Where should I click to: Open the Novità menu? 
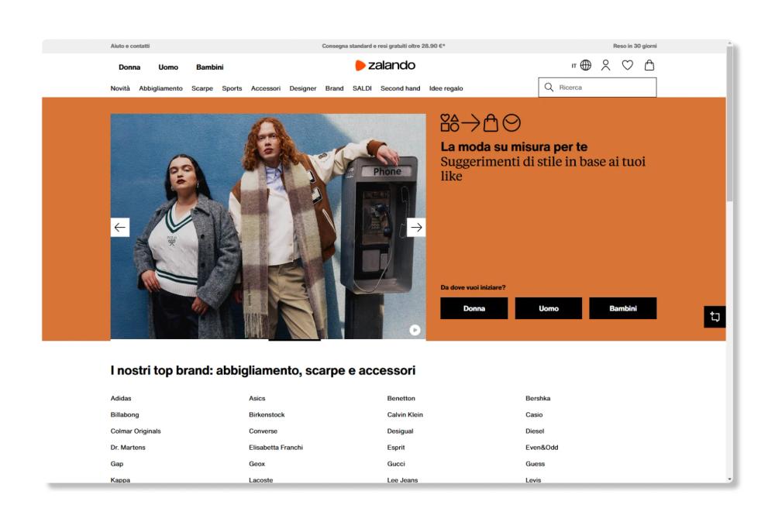click(120, 88)
